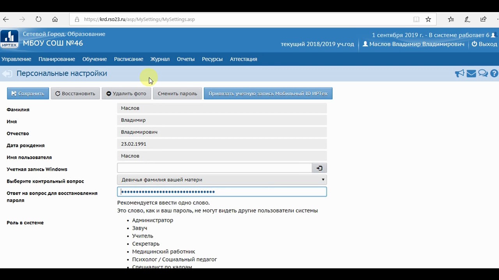Screen dimensions: 499x280
Task: Open the forum chat bubbles icon
Action: pyautogui.click(x=483, y=73)
